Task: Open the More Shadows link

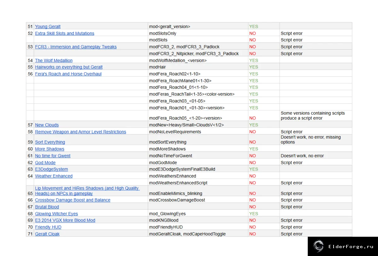Action: pyautogui.click(x=49, y=149)
